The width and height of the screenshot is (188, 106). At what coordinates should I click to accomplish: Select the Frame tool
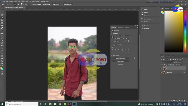pos(2,23)
